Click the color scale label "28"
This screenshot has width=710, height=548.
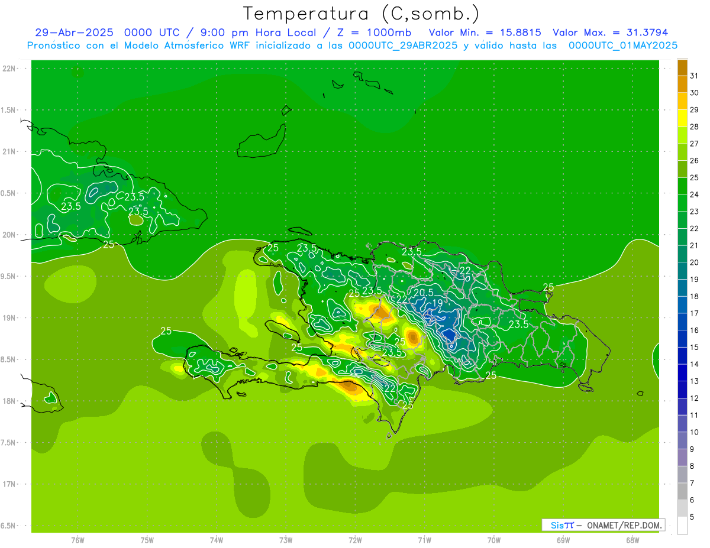click(x=694, y=127)
